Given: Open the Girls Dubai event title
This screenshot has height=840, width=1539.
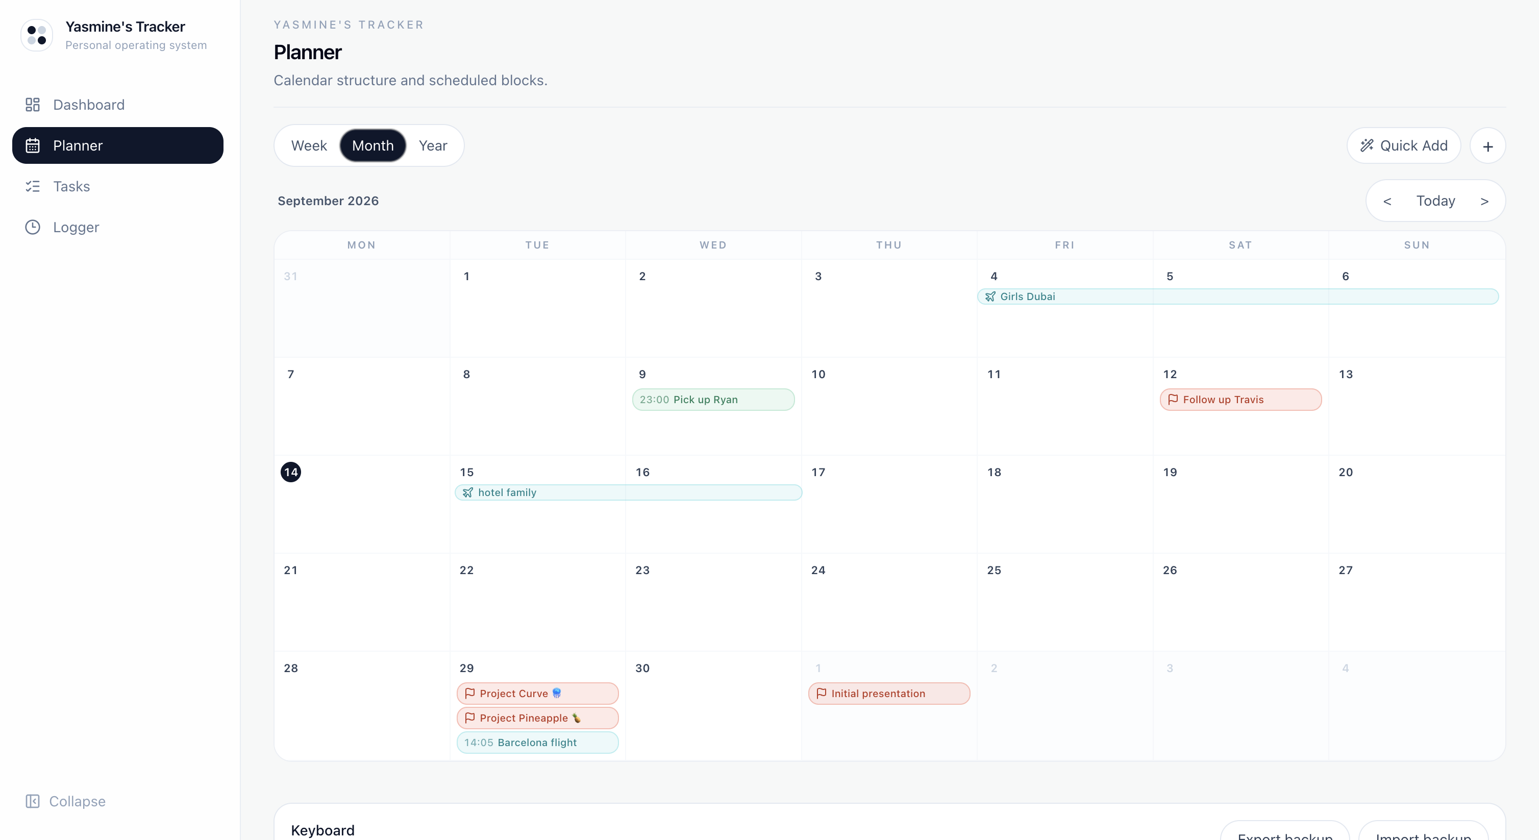Looking at the screenshot, I should pyautogui.click(x=1028, y=297).
